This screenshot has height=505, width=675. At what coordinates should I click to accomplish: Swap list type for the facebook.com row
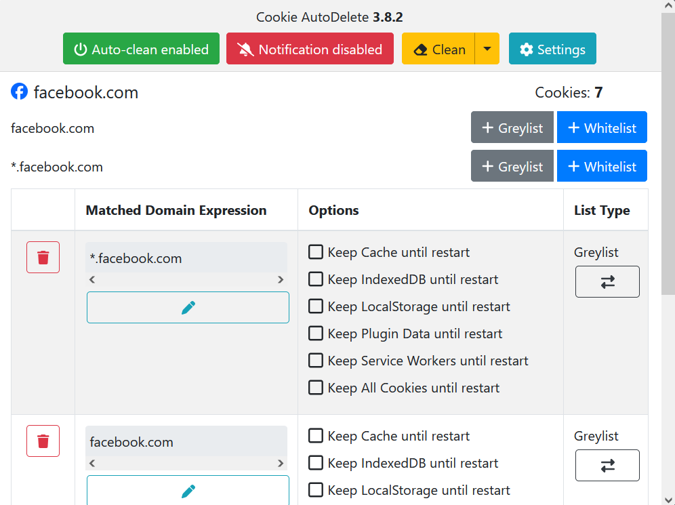(607, 466)
